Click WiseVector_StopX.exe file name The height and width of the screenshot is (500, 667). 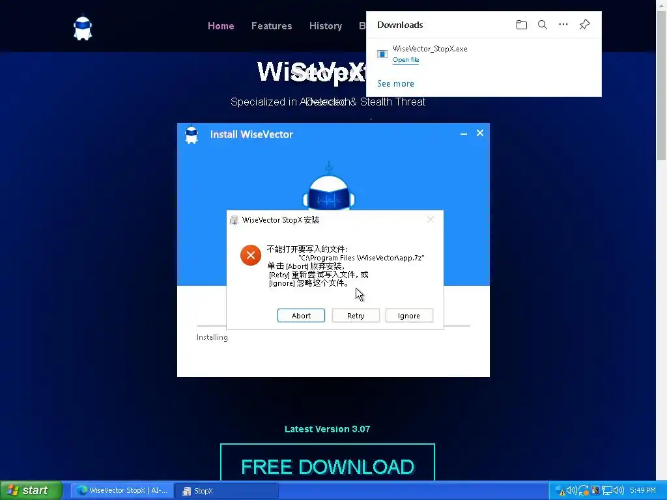[430, 49]
